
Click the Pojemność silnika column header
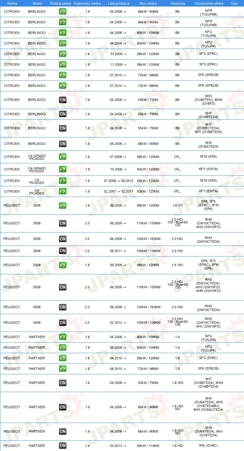click(87, 3)
